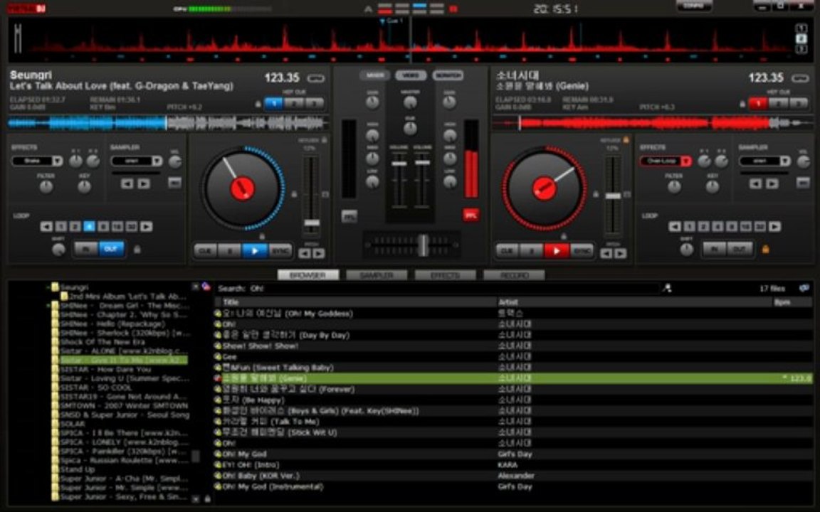The height and width of the screenshot is (512, 820).
Task: Click left deck spinning jog wheel
Action: pyautogui.click(x=243, y=188)
